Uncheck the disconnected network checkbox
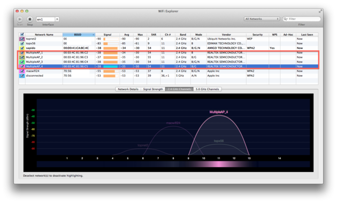 coord(22,76)
